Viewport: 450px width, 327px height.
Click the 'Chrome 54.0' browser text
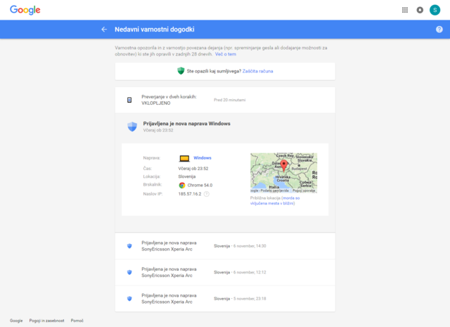(200, 185)
